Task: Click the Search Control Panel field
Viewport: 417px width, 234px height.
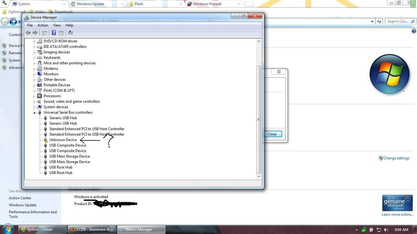Action: click(x=401, y=21)
